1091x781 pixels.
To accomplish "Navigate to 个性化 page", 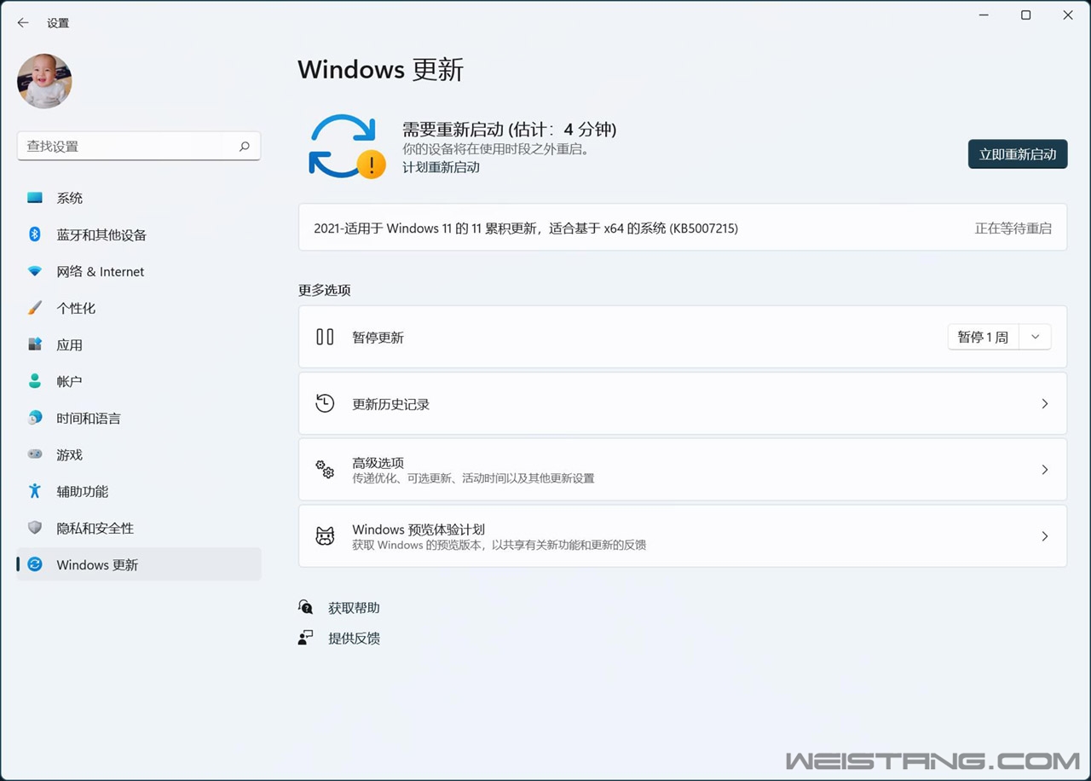I will (139, 308).
